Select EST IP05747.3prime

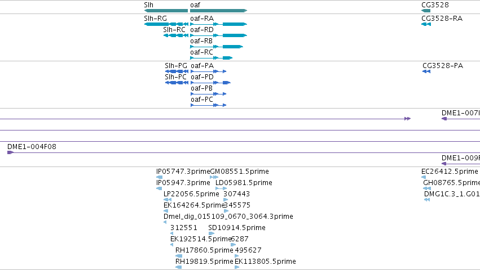tap(159, 177)
